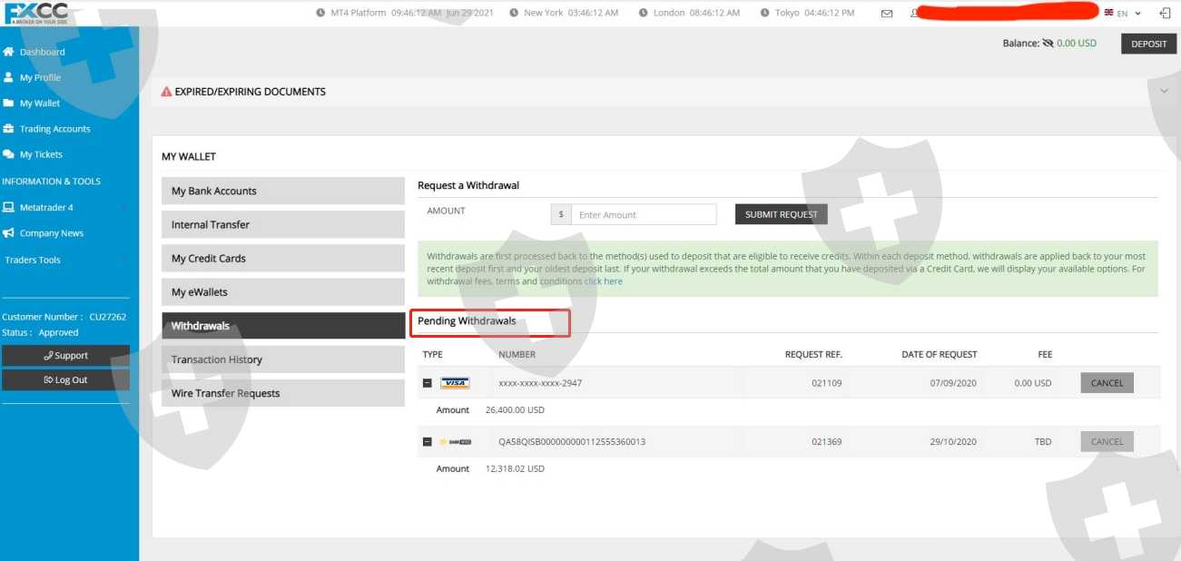
Task: Expand the Expired/Expiring Documents panel
Action: [1164, 92]
